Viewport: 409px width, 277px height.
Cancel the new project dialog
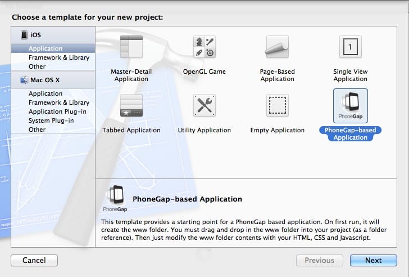click(34, 260)
